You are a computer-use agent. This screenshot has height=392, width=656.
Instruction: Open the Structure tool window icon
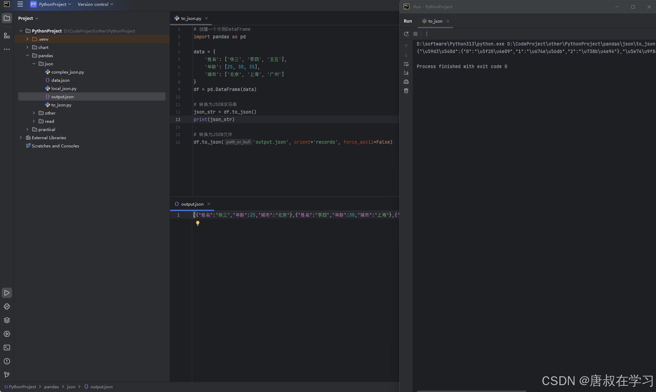(x=7, y=36)
